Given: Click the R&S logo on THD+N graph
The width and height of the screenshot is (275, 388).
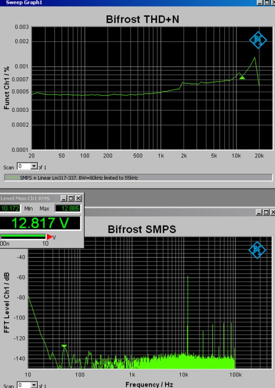Looking at the screenshot, I should 258,40.
